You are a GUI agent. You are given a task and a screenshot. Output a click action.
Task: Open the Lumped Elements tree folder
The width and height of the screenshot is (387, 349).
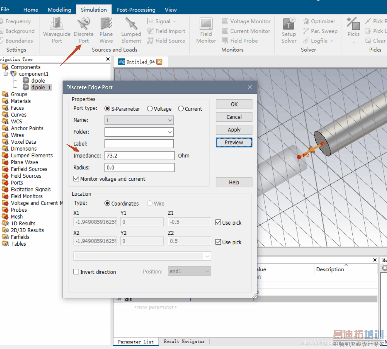(x=32, y=155)
